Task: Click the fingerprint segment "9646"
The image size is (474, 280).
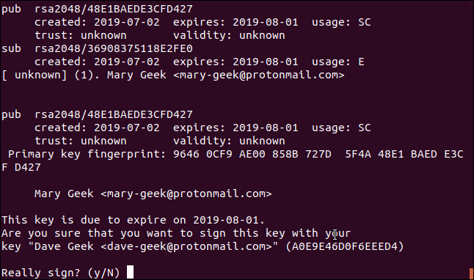Action: (x=186, y=155)
